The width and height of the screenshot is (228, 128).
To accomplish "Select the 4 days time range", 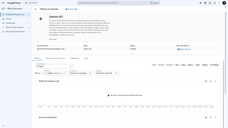I will tap(190, 65).
